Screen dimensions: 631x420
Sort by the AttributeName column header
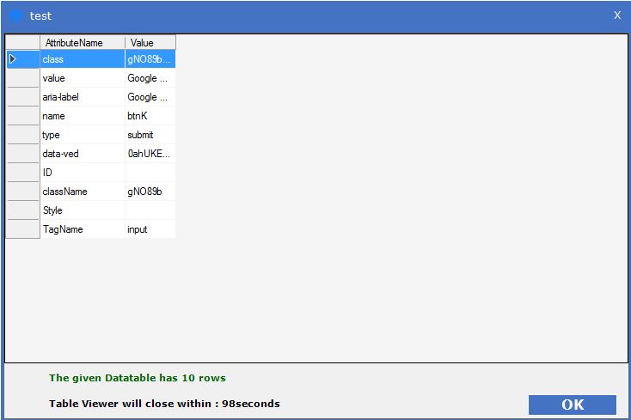point(82,42)
